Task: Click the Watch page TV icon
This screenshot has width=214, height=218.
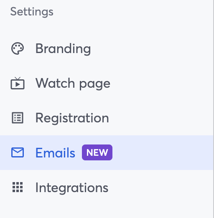Action: pos(18,83)
